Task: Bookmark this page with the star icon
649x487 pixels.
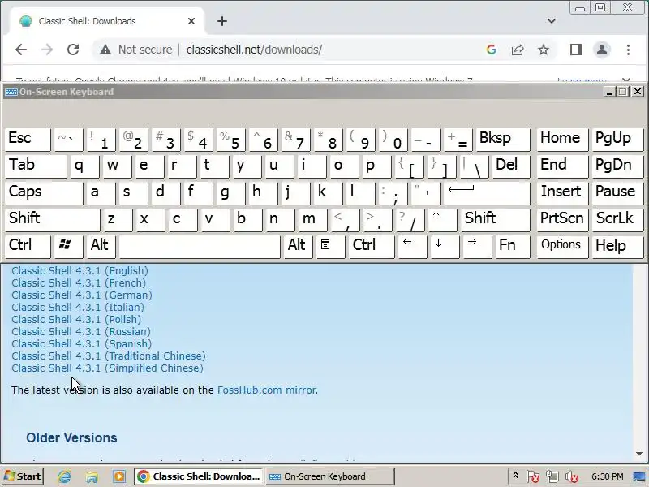Action: coord(544,50)
